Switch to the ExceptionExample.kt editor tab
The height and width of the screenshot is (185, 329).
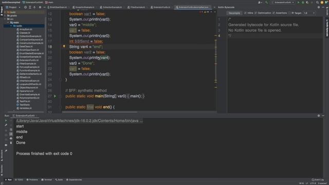[x=84, y=7]
